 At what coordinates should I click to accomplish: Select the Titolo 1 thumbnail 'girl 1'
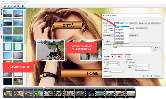[49, 94]
